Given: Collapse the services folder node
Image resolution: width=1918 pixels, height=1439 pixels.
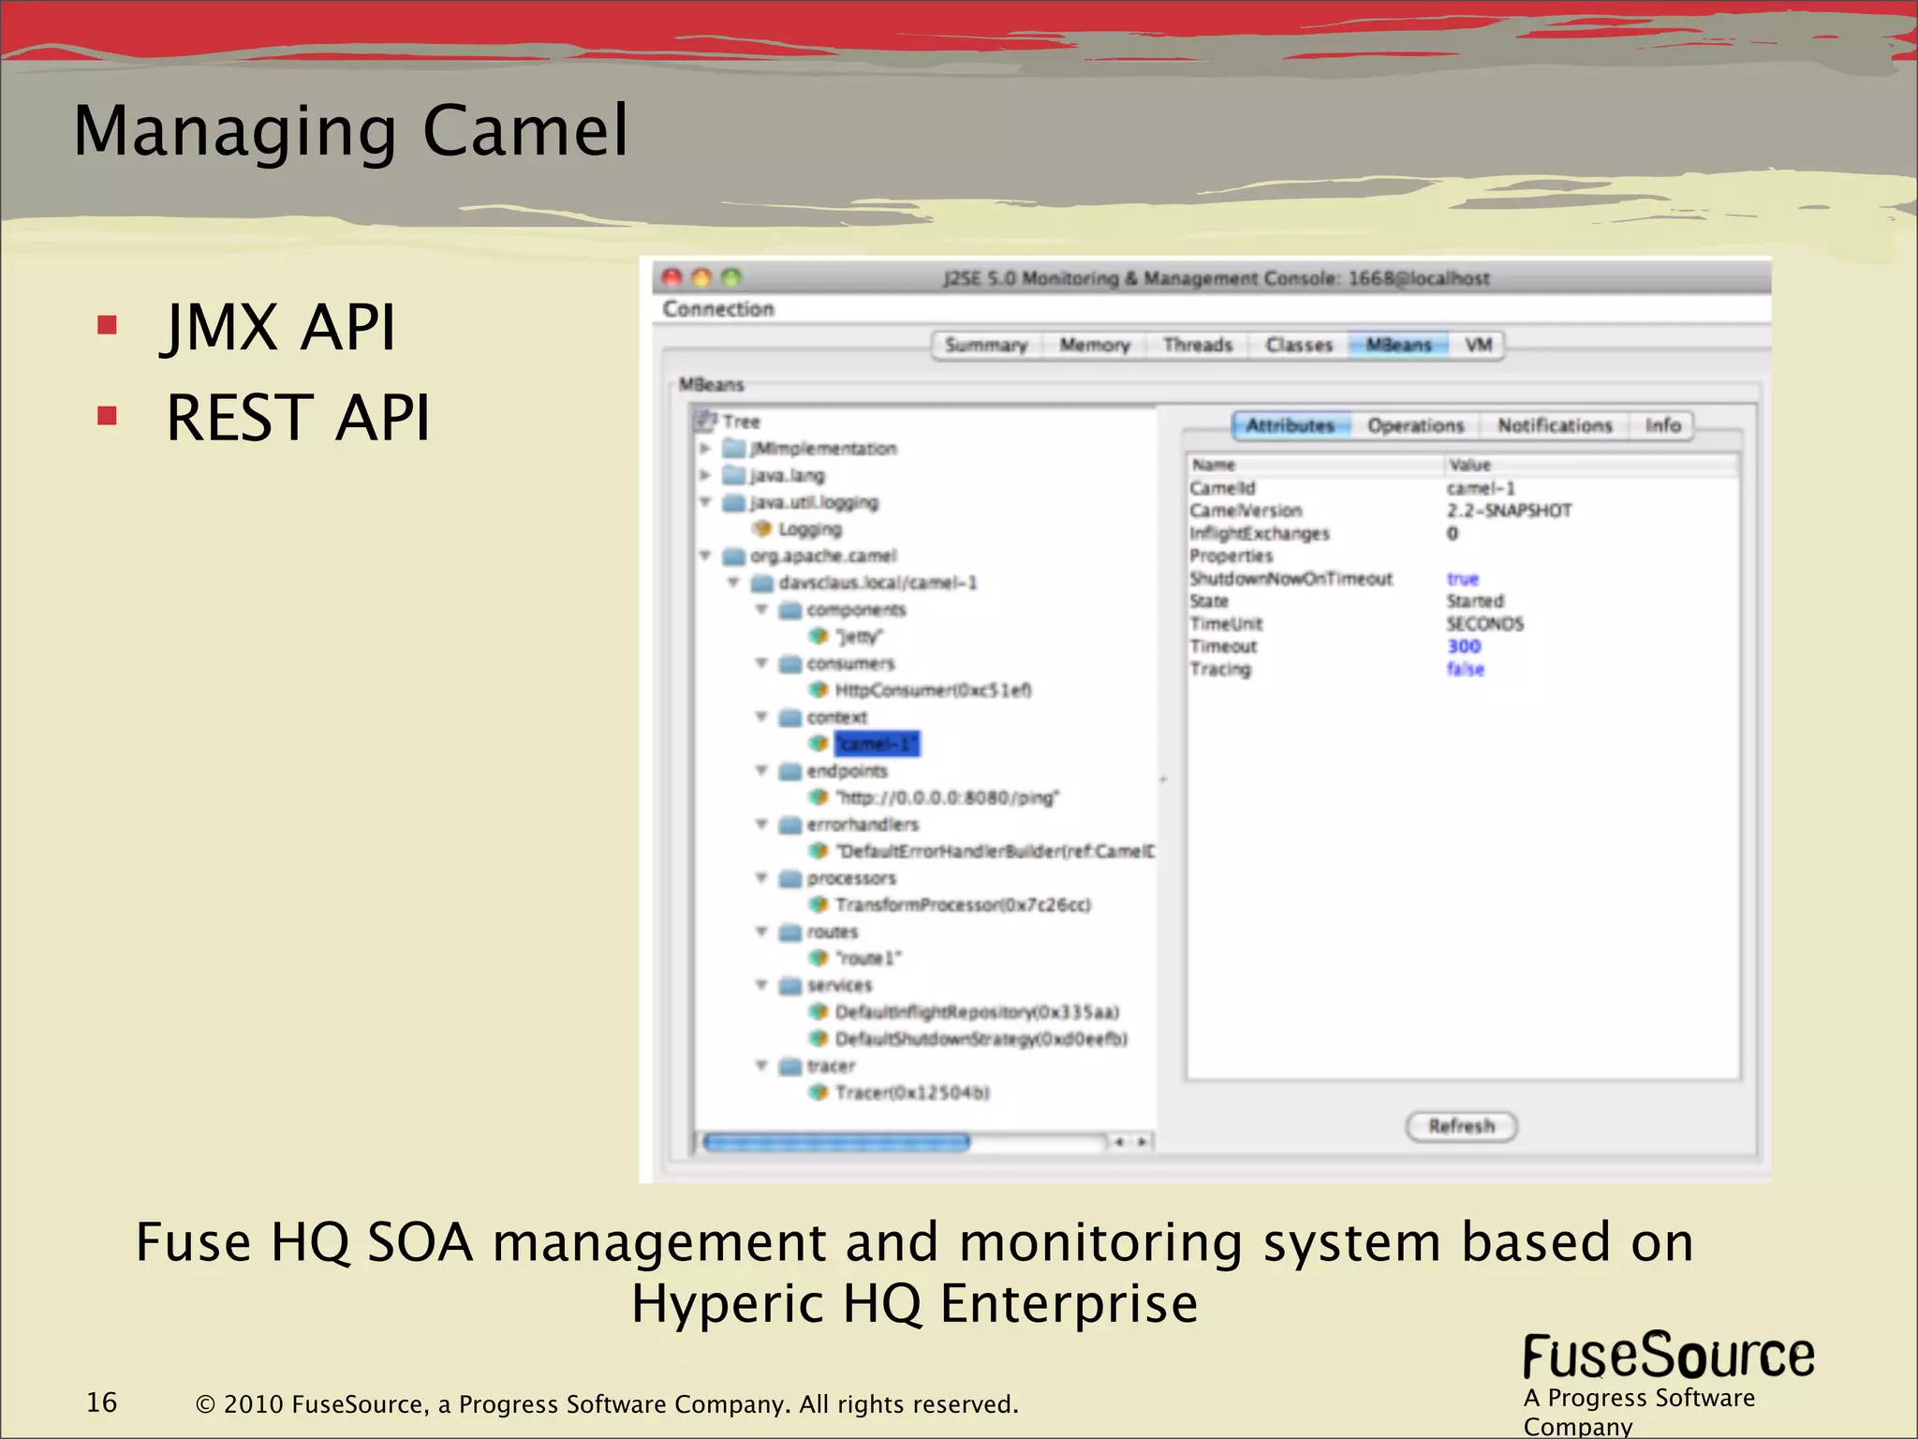Looking at the screenshot, I should (x=761, y=985).
